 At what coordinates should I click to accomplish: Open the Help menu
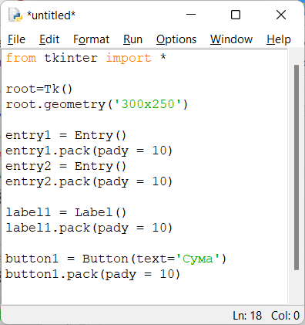click(279, 39)
